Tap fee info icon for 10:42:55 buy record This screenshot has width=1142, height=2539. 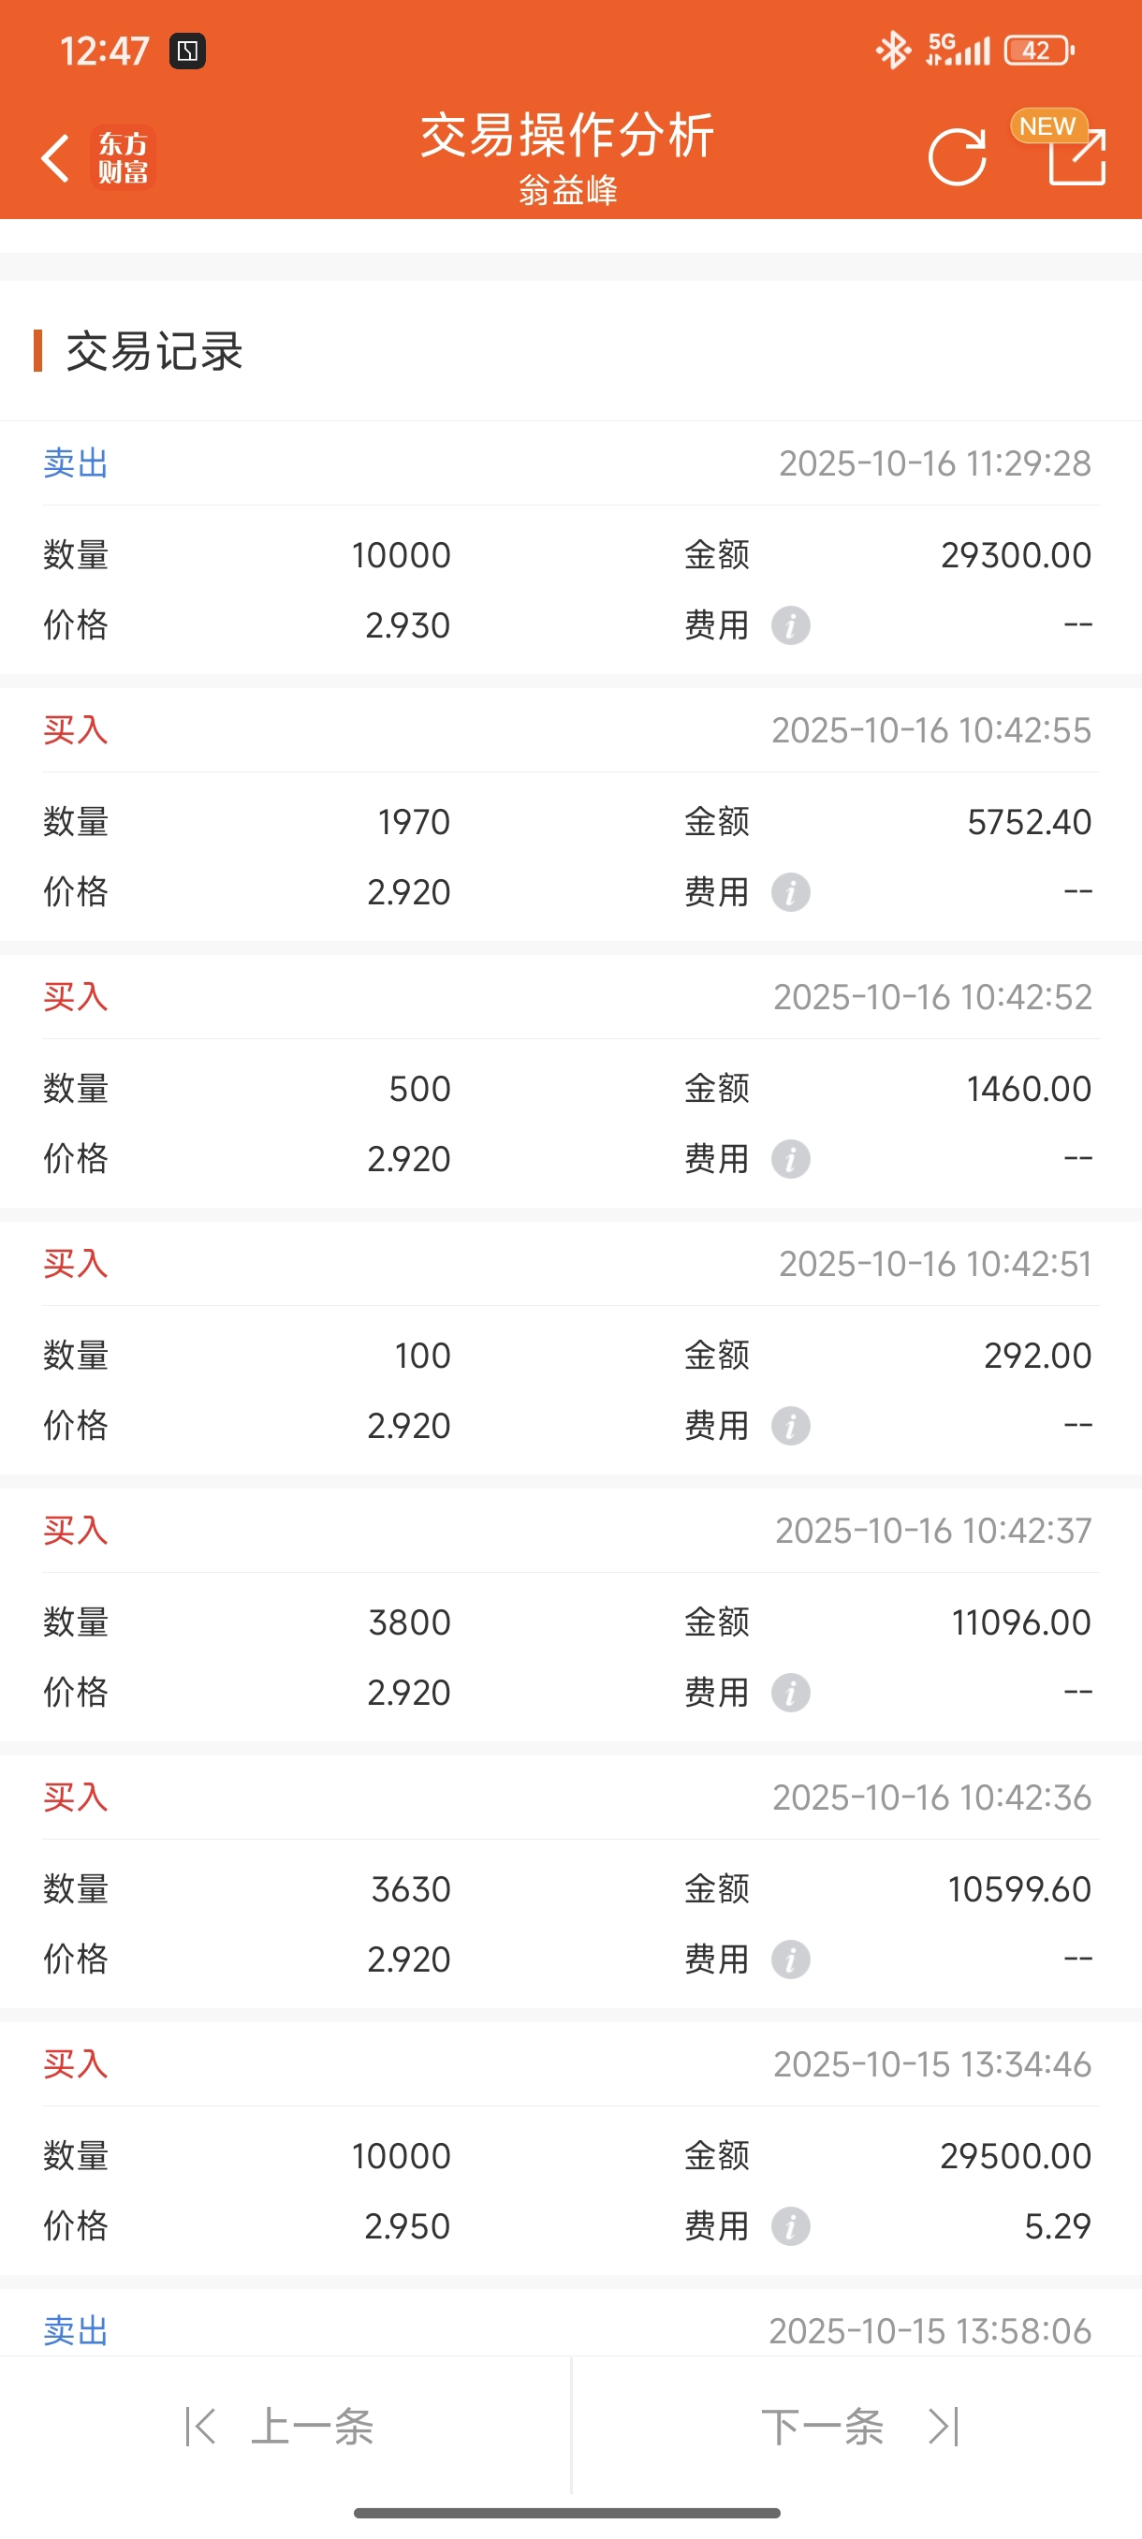click(790, 892)
